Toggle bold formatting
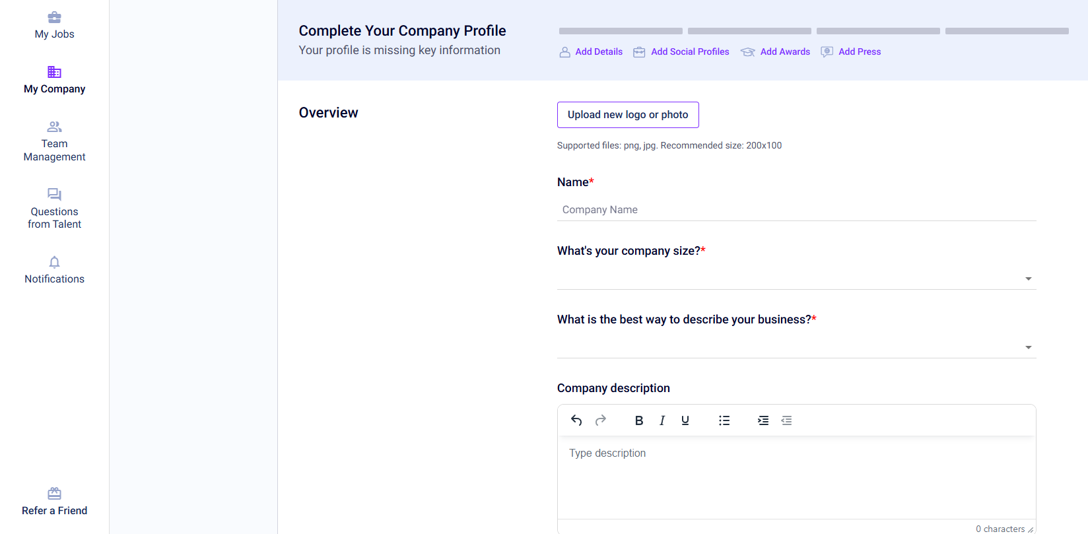Viewport: 1088px width, 534px height. [639, 420]
